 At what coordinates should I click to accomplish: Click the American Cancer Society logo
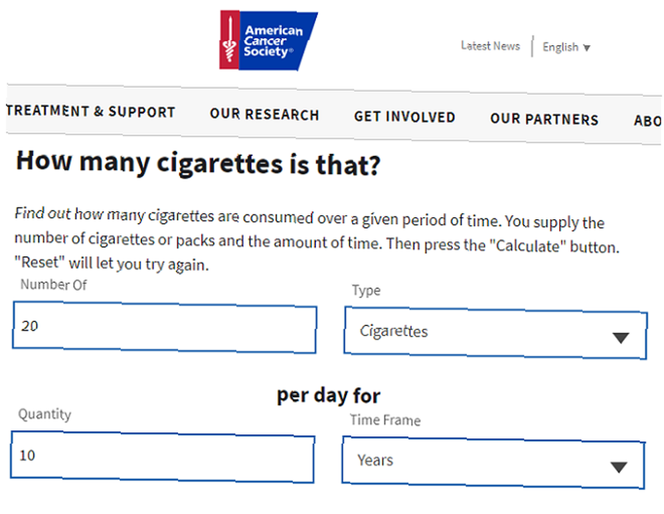pyautogui.click(x=268, y=41)
